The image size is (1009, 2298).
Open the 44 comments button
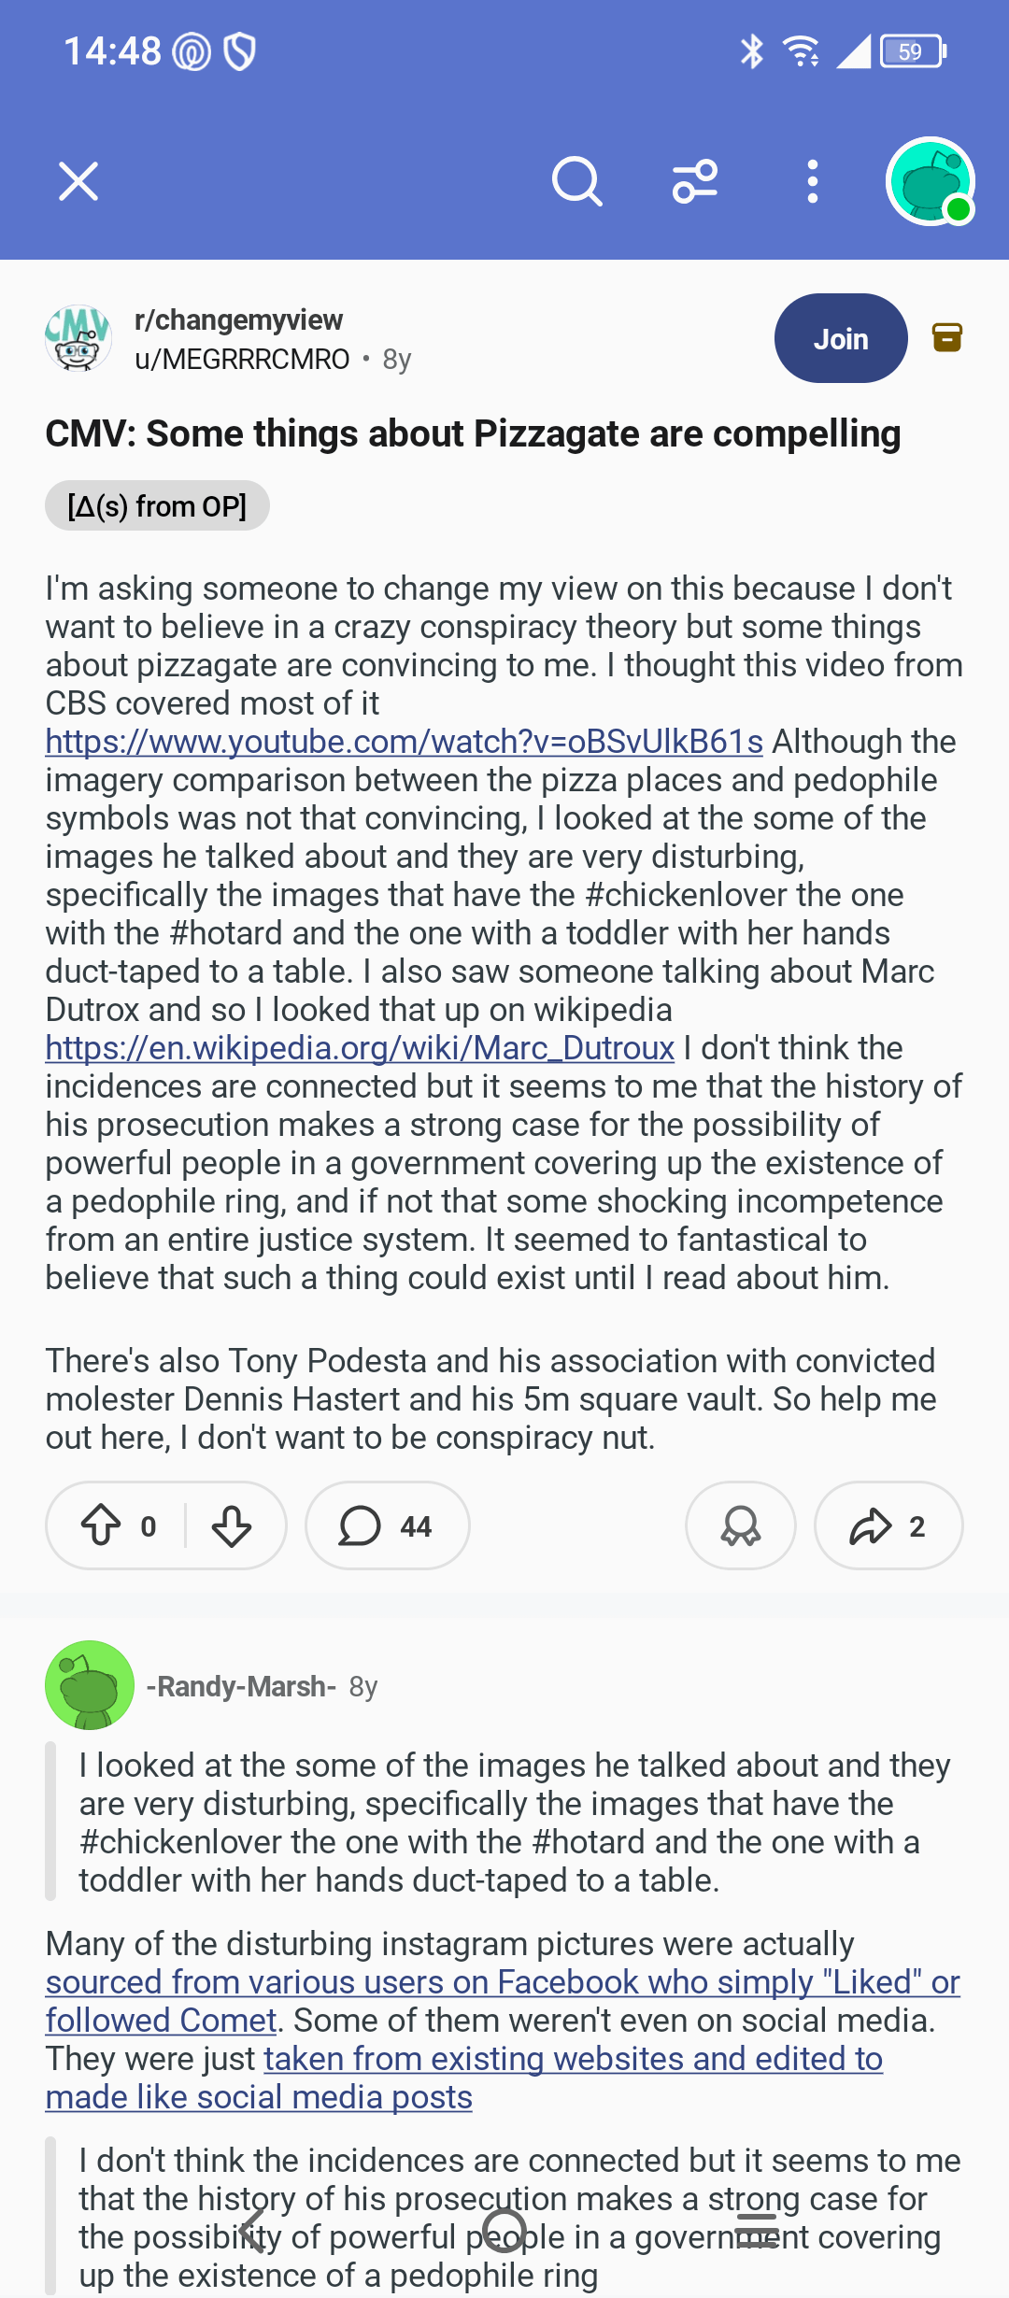[x=387, y=1526]
